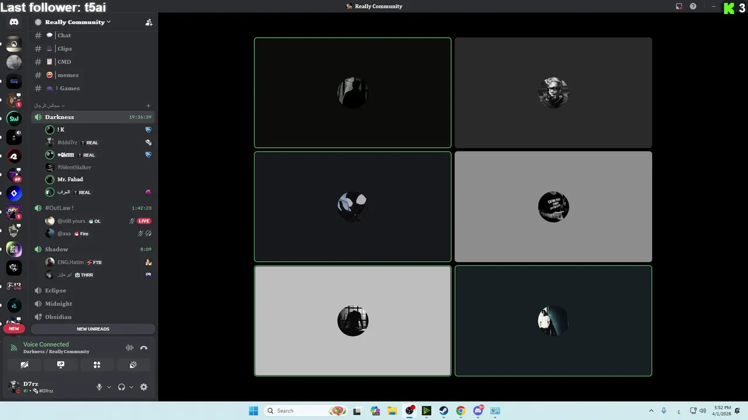This screenshot has height=420, width=748.
Task: Open Task View in taskbar
Action: (357, 411)
